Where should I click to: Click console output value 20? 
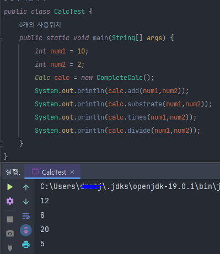tap(45, 229)
